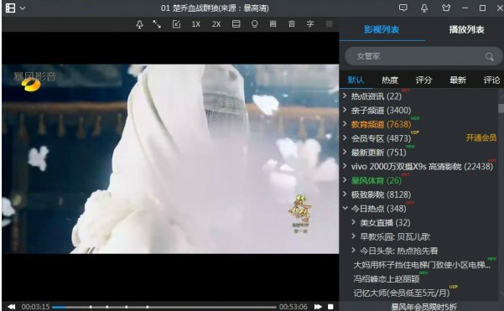
Task: Click the 开通会员 link
Action: [481, 137]
